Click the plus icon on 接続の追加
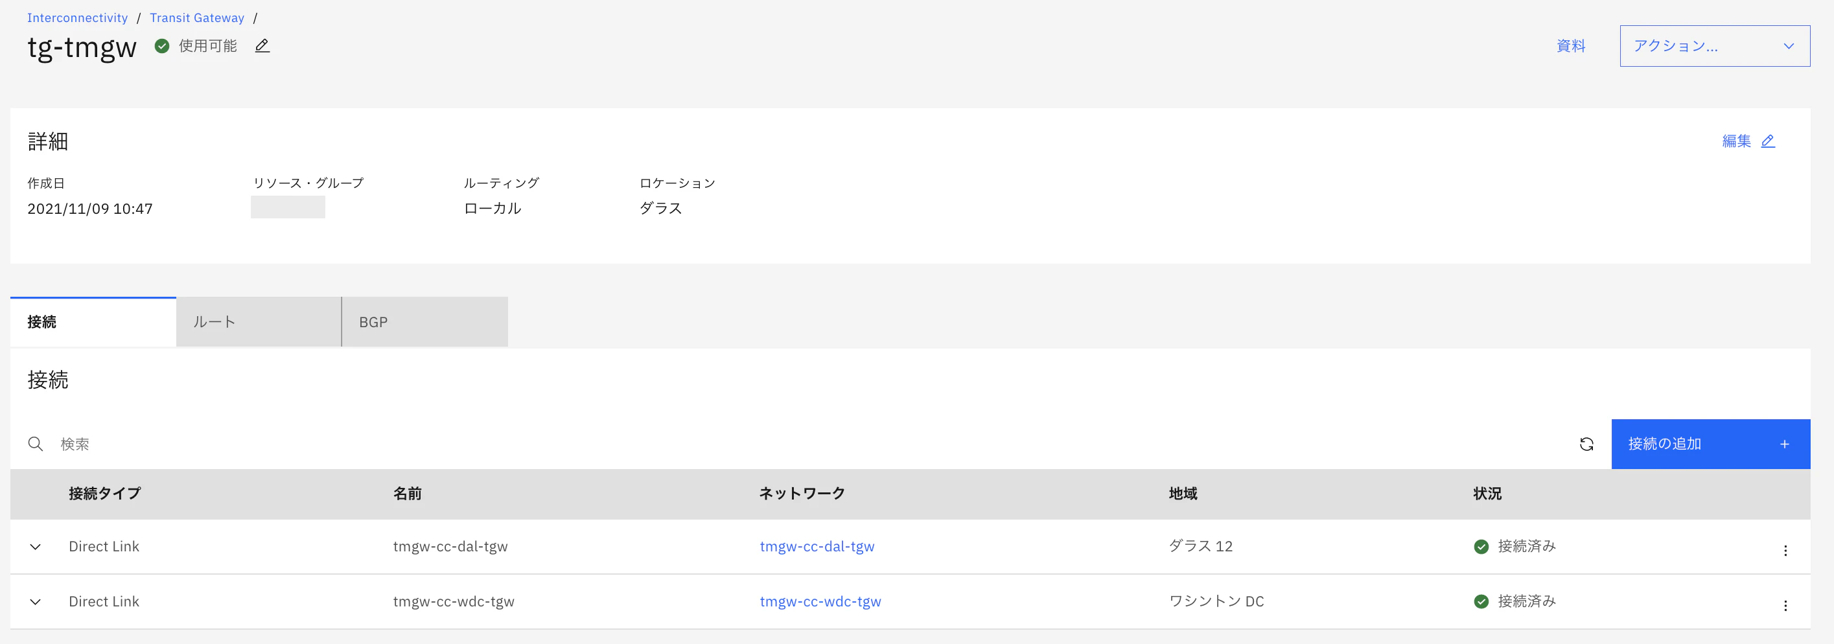The image size is (1834, 644). pos(1784,444)
